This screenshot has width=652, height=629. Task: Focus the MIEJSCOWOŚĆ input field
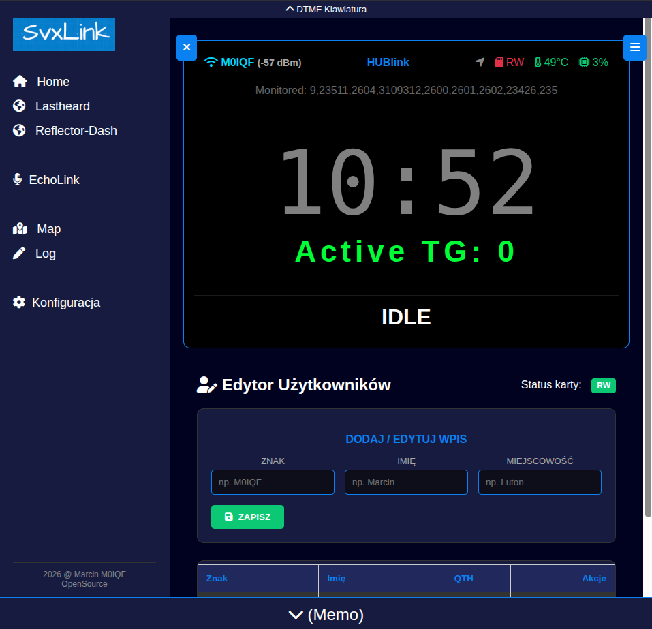click(540, 482)
